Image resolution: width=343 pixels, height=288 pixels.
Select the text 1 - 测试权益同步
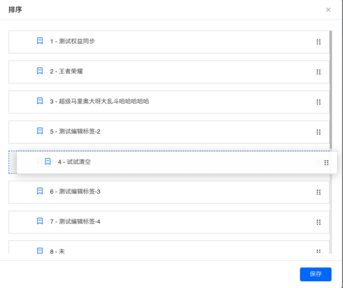coord(73,41)
